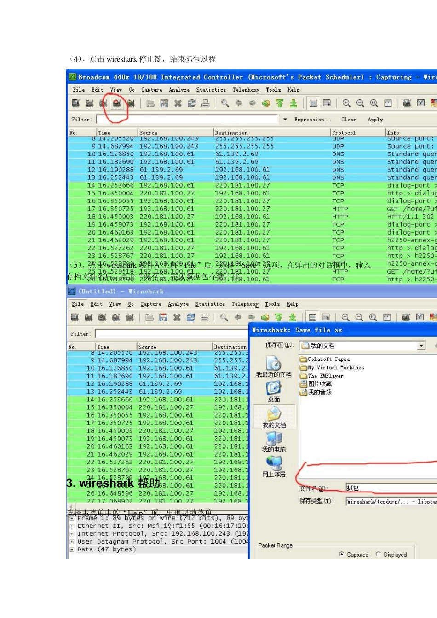
Task: Open Capture menu in capturing window
Action: point(152,90)
